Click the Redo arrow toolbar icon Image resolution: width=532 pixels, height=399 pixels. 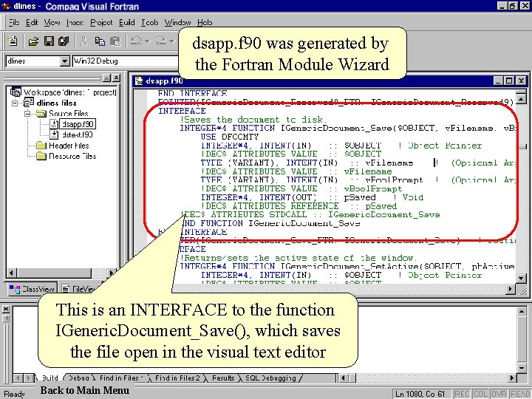(x=161, y=41)
